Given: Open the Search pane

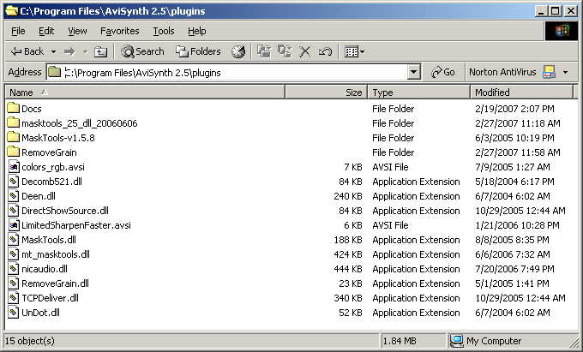Looking at the screenshot, I should pos(142,51).
